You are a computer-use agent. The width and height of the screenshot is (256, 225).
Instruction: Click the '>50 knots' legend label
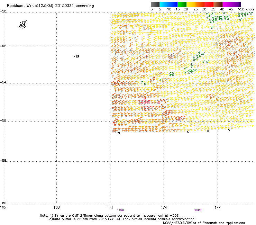point(246,9)
